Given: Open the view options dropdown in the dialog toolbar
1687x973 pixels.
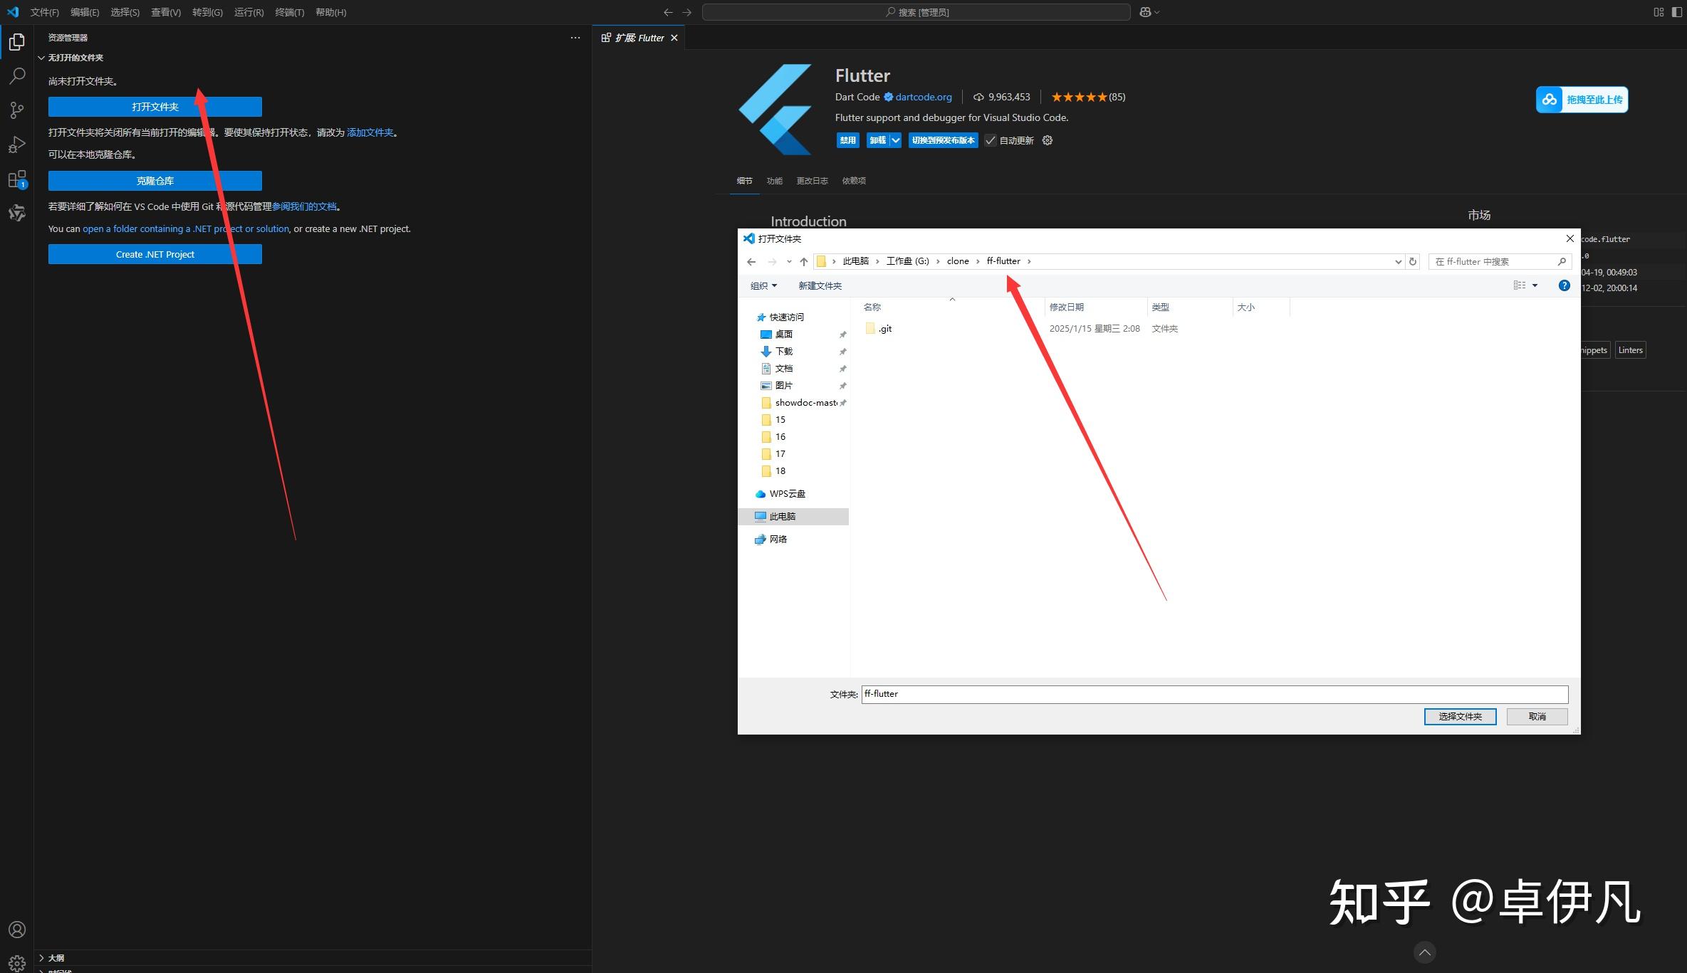Looking at the screenshot, I should coord(1533,285).
